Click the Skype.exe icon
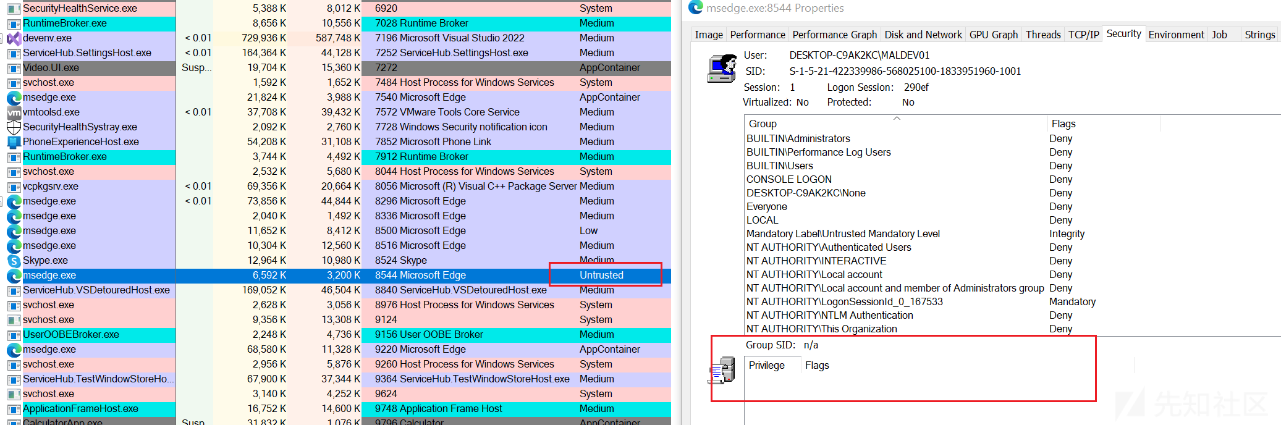Viewport: 1281px width, 425px height. tap(14, 261)
